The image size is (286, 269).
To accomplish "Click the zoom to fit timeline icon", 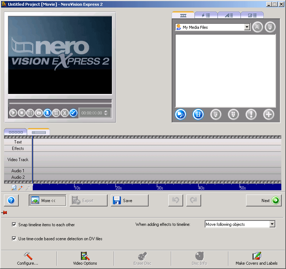I will (x=14, y=187).
